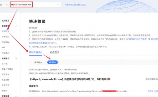Click the 修改准入密钥 link
The image size is (158, 97).
click(x=153, y=91)
